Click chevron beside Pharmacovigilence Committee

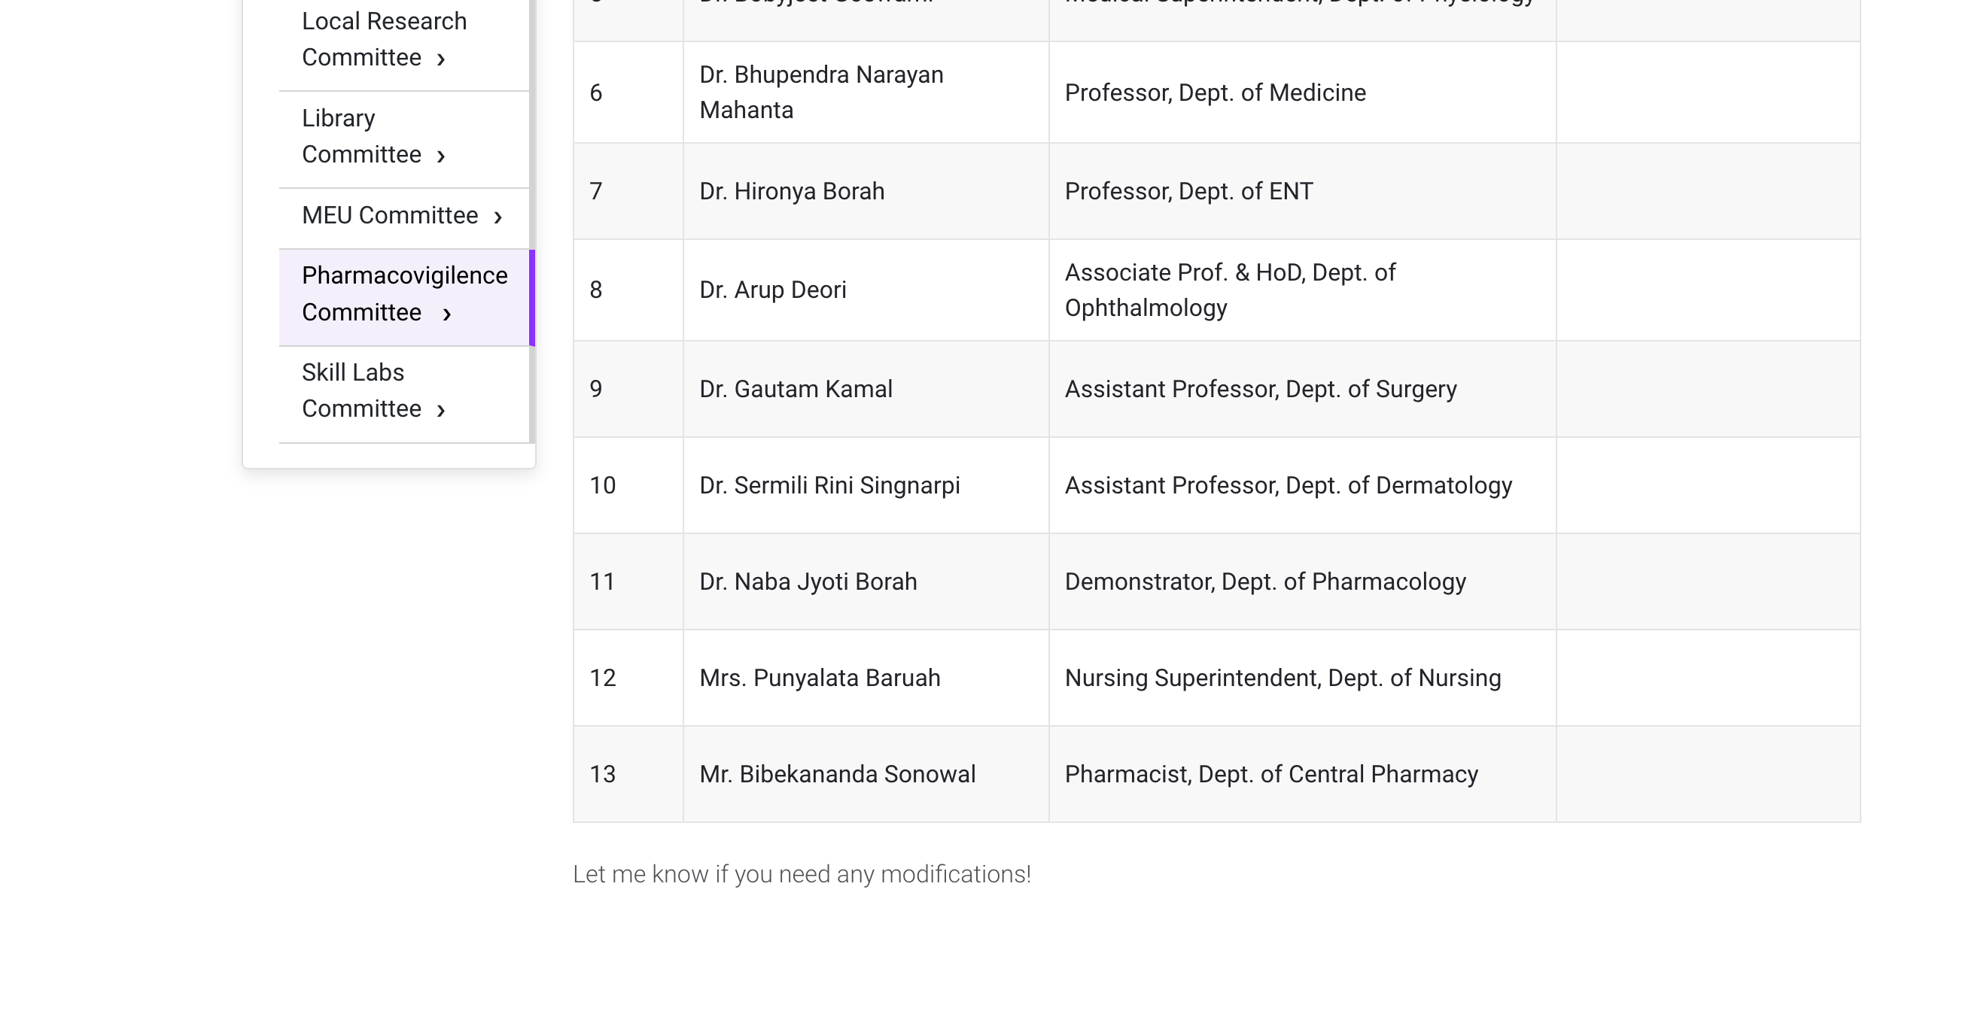pyautogui.click(x=446, y=314)
